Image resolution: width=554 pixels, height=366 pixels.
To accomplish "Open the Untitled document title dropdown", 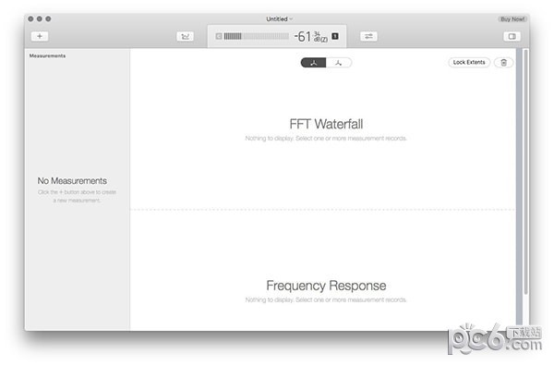I will [x=279, y=19].
